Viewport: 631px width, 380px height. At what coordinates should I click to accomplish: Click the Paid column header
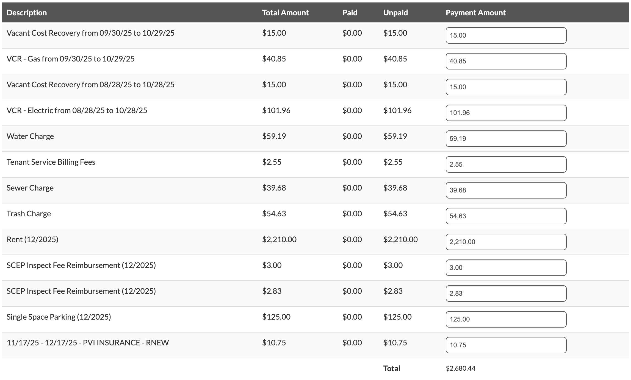[350, 13]
